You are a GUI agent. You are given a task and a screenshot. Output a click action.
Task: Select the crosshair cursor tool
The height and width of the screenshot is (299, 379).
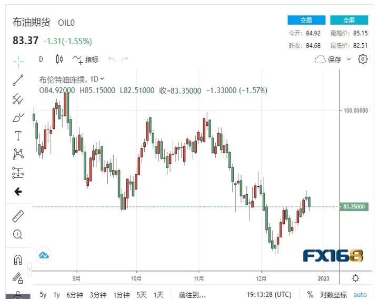click(18, 62)
